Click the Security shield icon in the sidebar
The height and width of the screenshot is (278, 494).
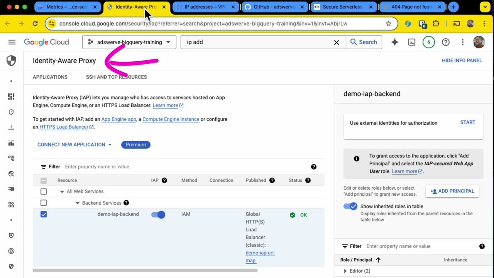11,61
